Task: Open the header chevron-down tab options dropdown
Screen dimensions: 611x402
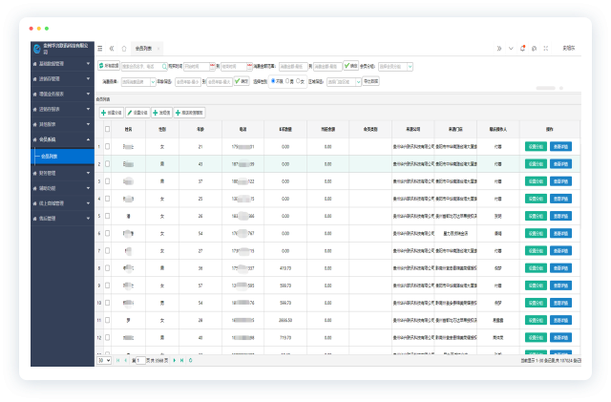Action: click(x=511, y=49)
